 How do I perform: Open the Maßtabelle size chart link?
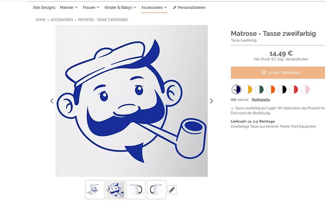tap(261, 100)
